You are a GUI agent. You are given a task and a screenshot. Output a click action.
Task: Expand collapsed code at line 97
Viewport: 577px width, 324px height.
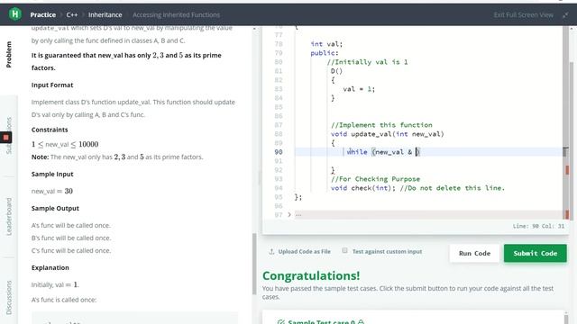(289, 214)
